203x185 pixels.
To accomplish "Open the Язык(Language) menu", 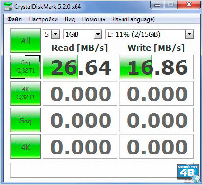I will tap(133, 19).
